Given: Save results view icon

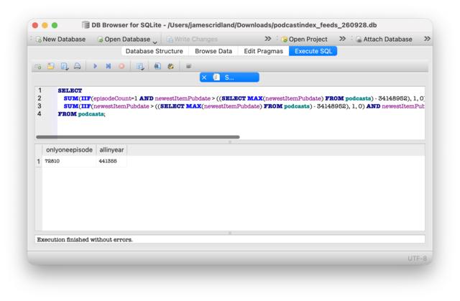Looking at the screenshot, I should click(x=140, y=66).
